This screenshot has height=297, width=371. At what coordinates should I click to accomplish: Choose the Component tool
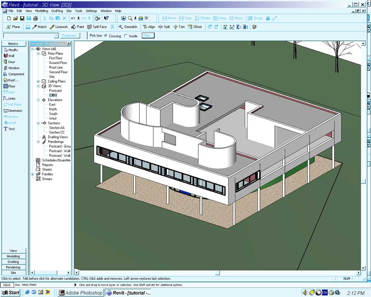point(14,74)
